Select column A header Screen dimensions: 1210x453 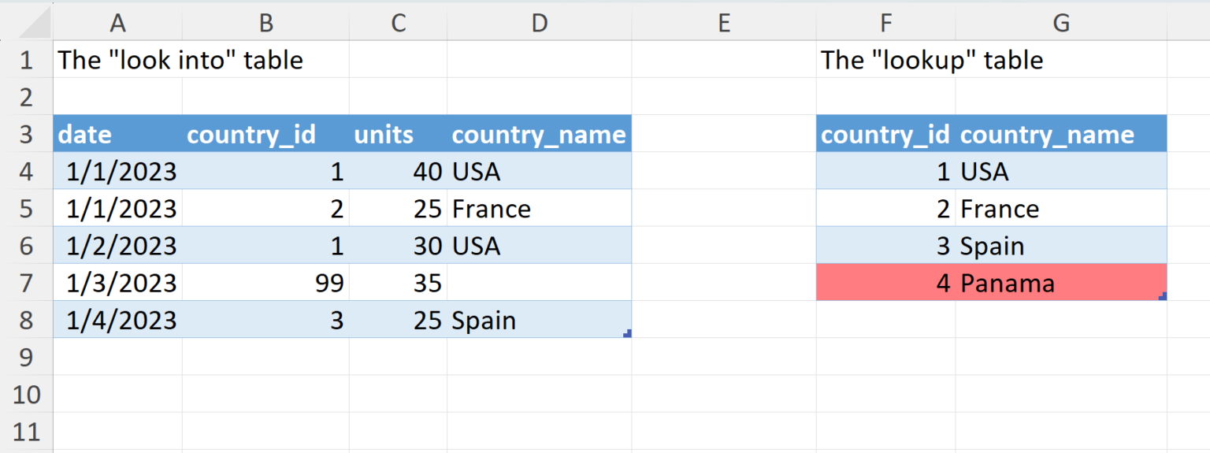point(117,24)
